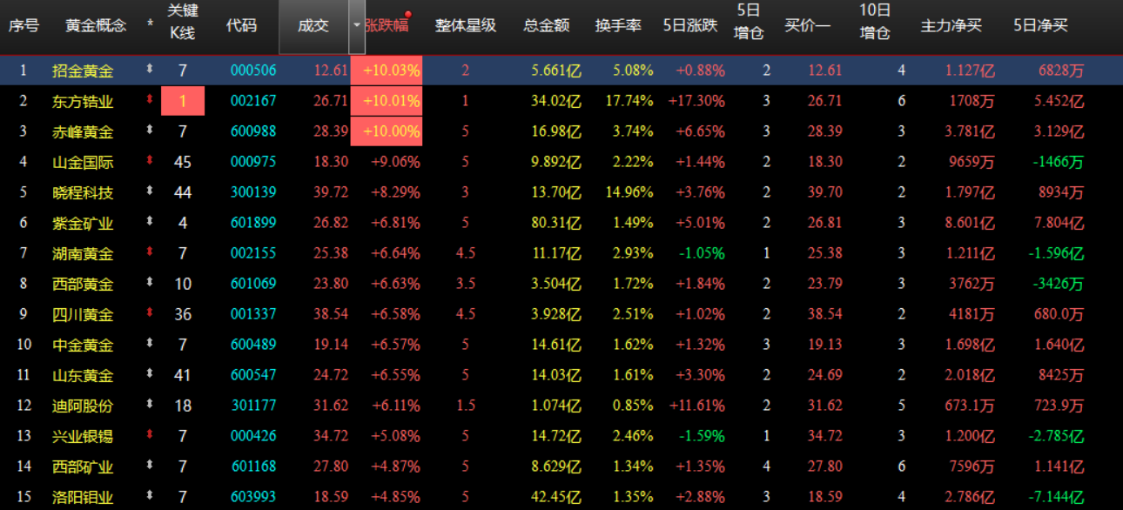Click the red marker icon beside 山金国际

(150, 162)
